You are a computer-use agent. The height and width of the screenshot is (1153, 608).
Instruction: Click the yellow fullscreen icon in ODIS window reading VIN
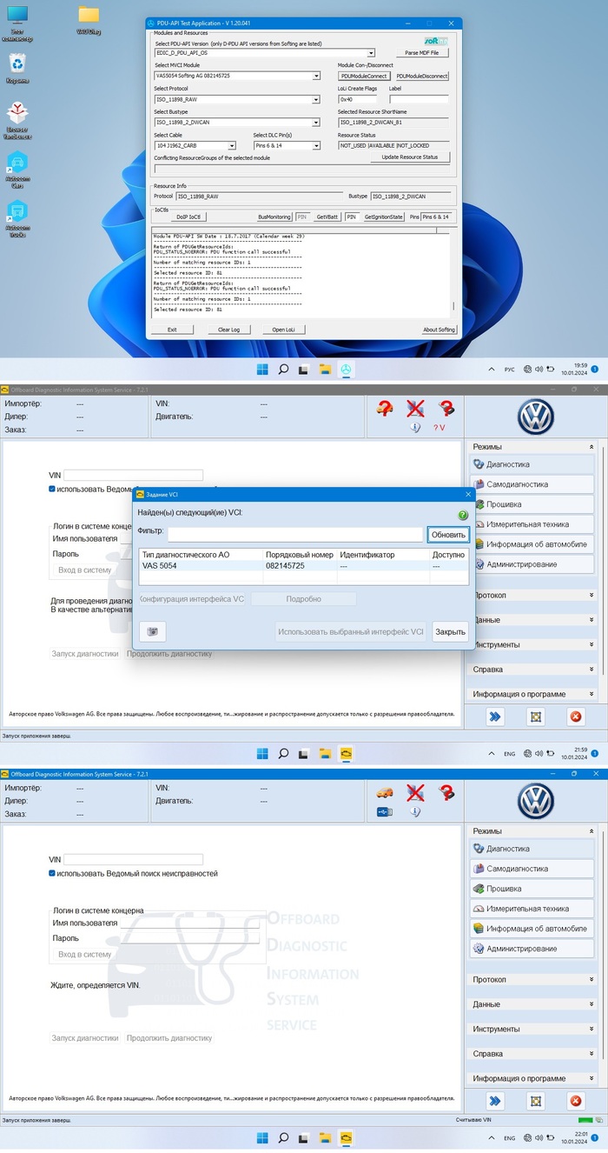click(x=535, y=1101)
